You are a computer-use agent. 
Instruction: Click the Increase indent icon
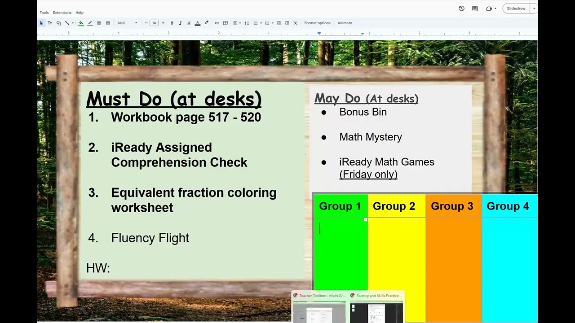tap(287, 23)
